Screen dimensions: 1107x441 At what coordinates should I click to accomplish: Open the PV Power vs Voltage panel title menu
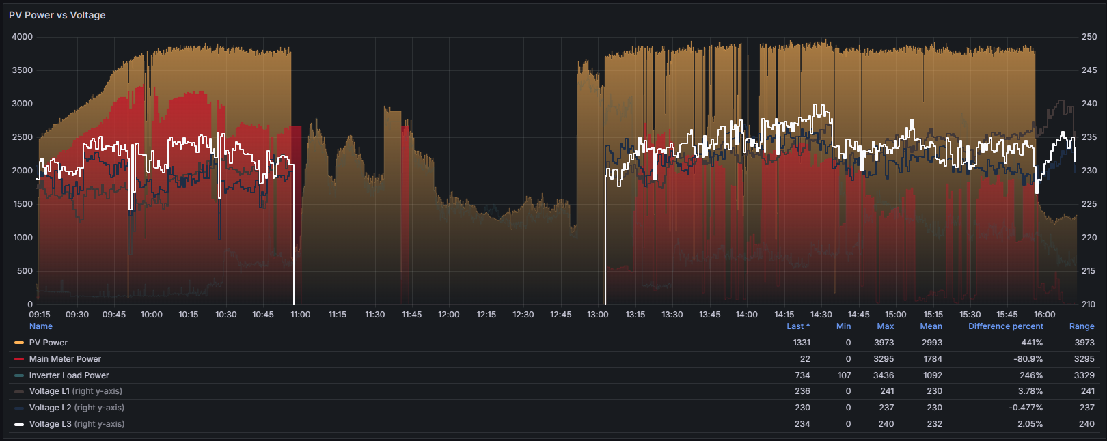pyautogui.click(x=57, y=15)
